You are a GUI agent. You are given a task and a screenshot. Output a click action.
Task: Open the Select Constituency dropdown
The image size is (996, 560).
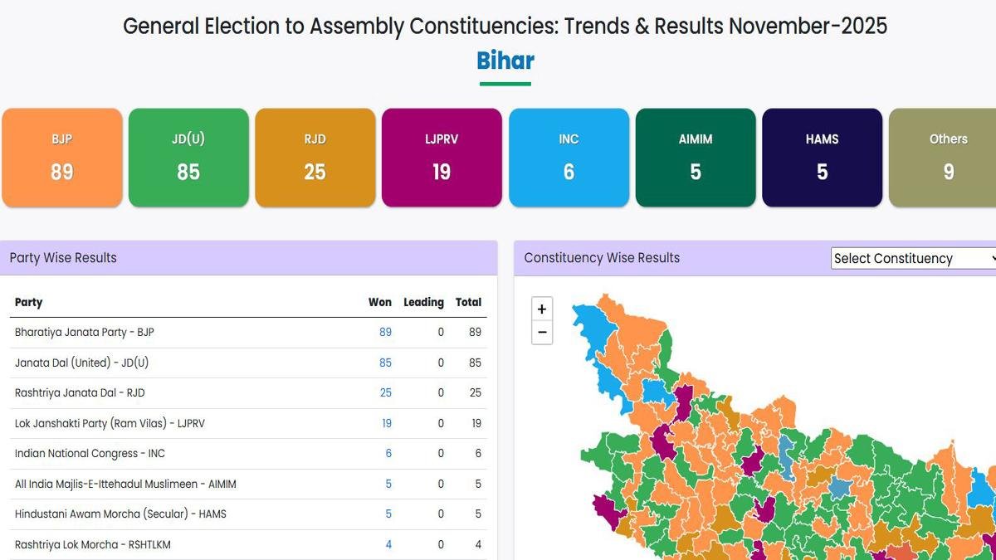[x=913, y=258]
